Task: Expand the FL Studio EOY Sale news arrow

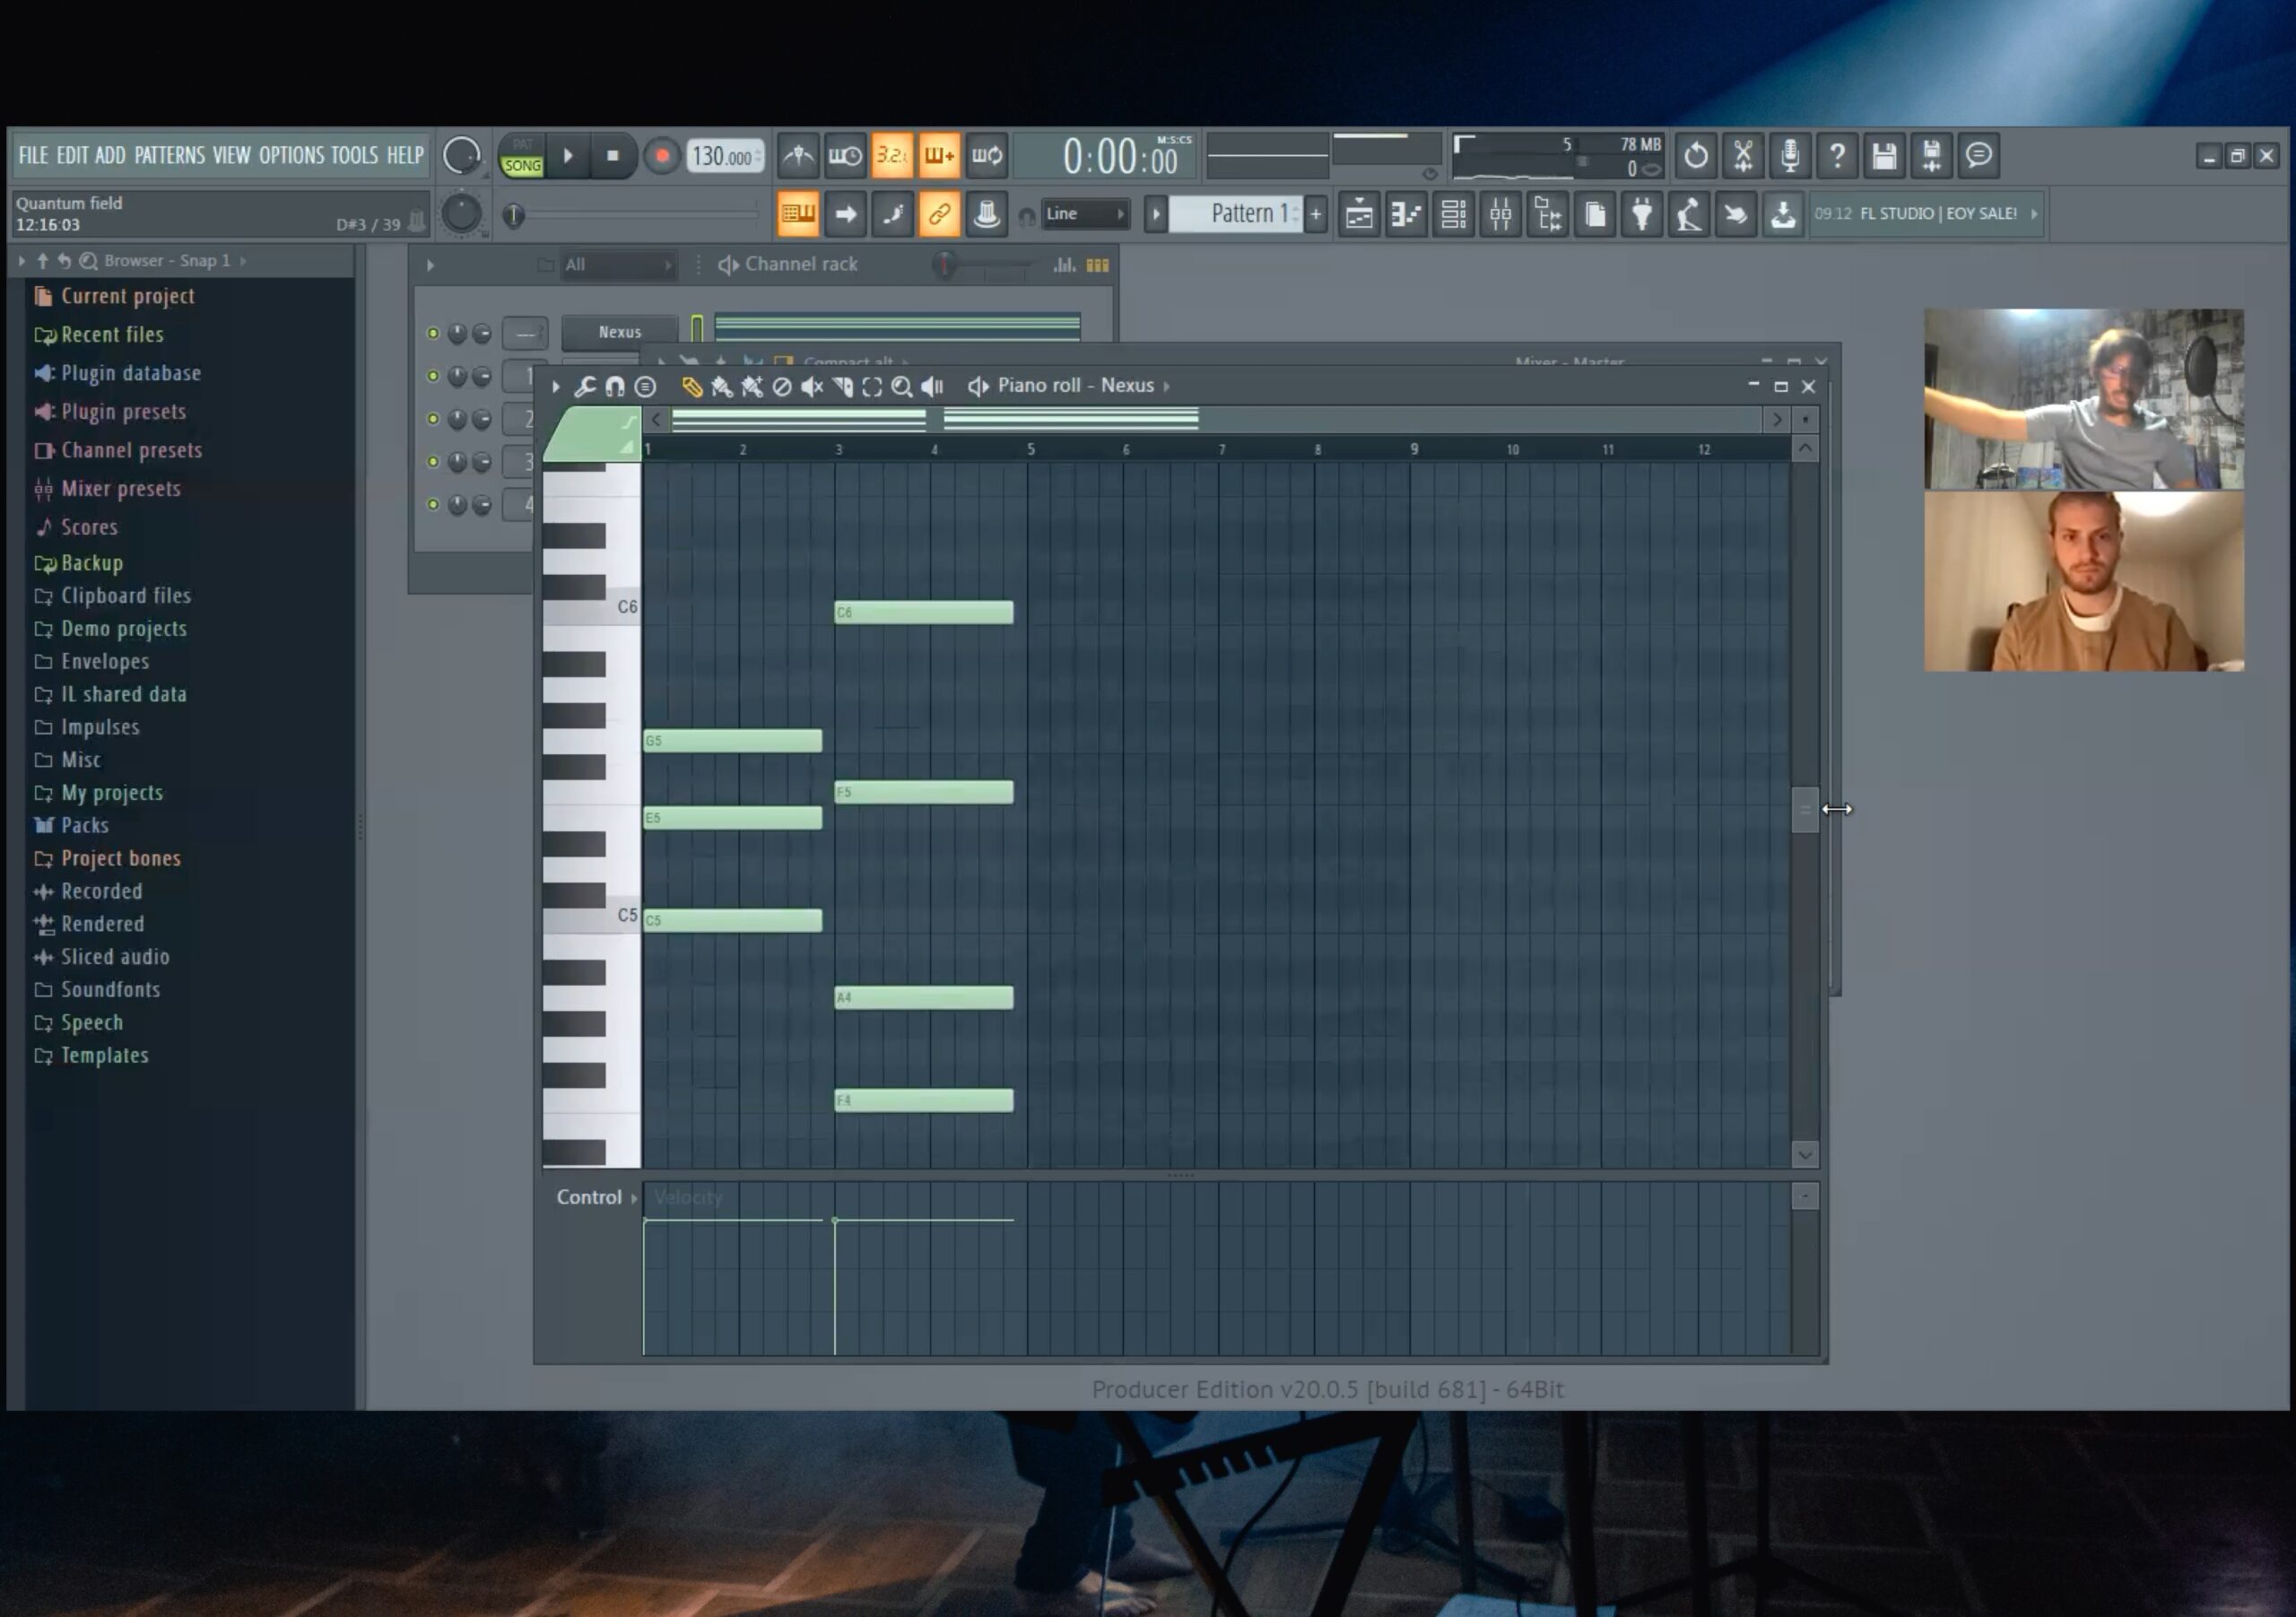Action: [x=2033, y=214]
